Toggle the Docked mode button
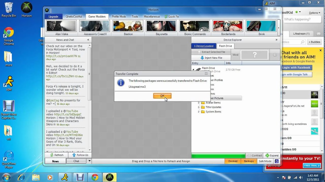325x182 pixels. [x=233, y=161]
